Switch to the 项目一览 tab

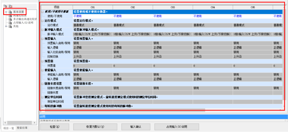pyautogui.click(x=9, y=128)
